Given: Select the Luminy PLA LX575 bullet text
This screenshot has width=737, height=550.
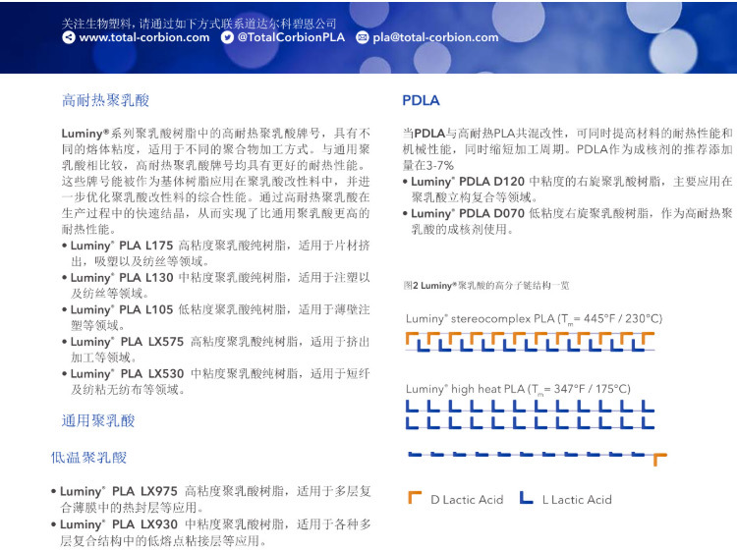Looking at the screenshot, I should point(216,349).
